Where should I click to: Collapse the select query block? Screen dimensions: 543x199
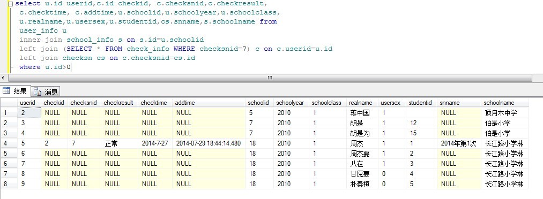click(x=10, y=4)
